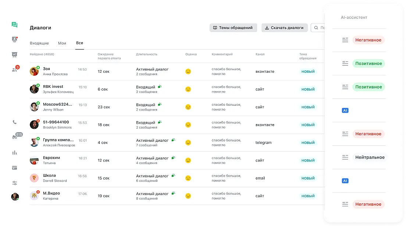This screenshot has height=228, width=407.
Task: Click the Темы обращений button
Action: click(233, 28)
